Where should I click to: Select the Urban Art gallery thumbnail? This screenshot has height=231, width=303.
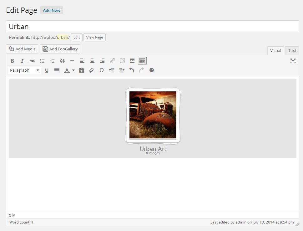tap(153, 115)
